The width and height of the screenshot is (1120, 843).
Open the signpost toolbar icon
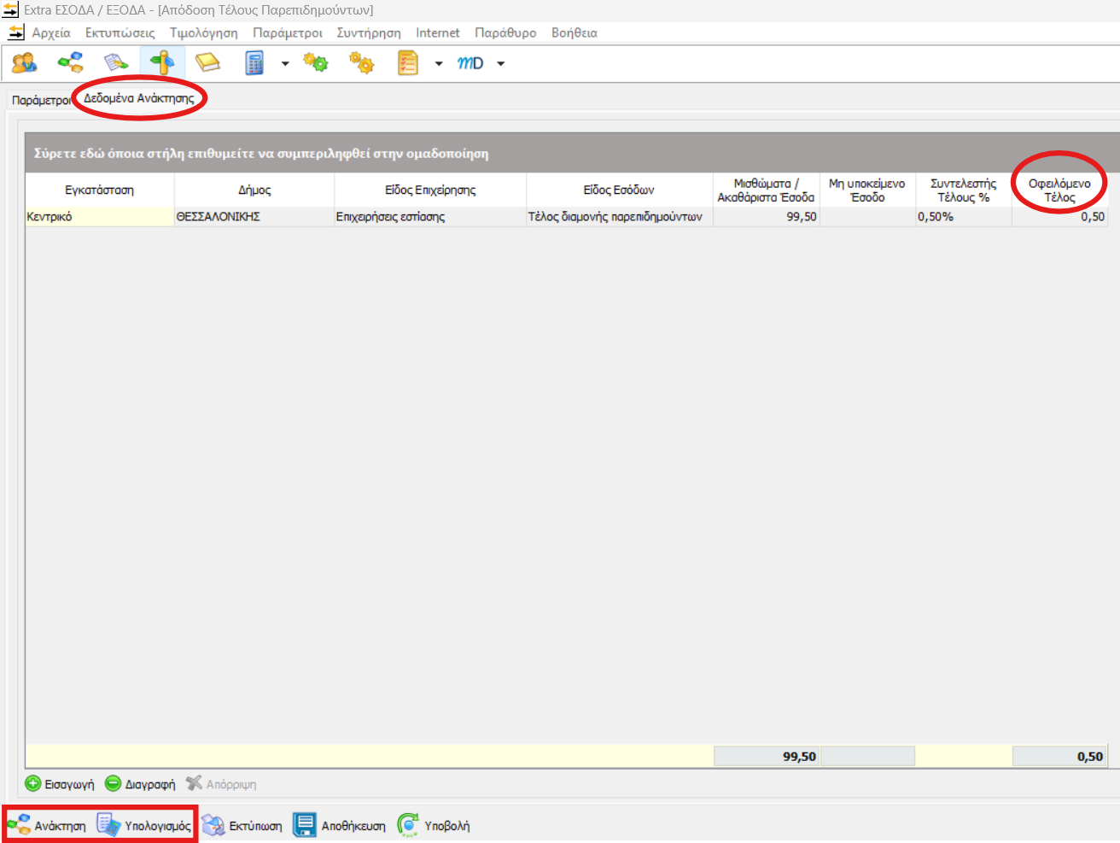point(161,63)
